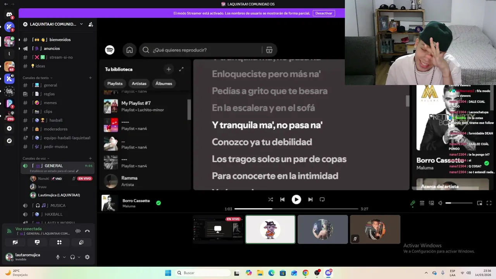Toggle Spotify repeat mode
The image size is (496, 279).
pyautogui.click(x=322, y=200)
